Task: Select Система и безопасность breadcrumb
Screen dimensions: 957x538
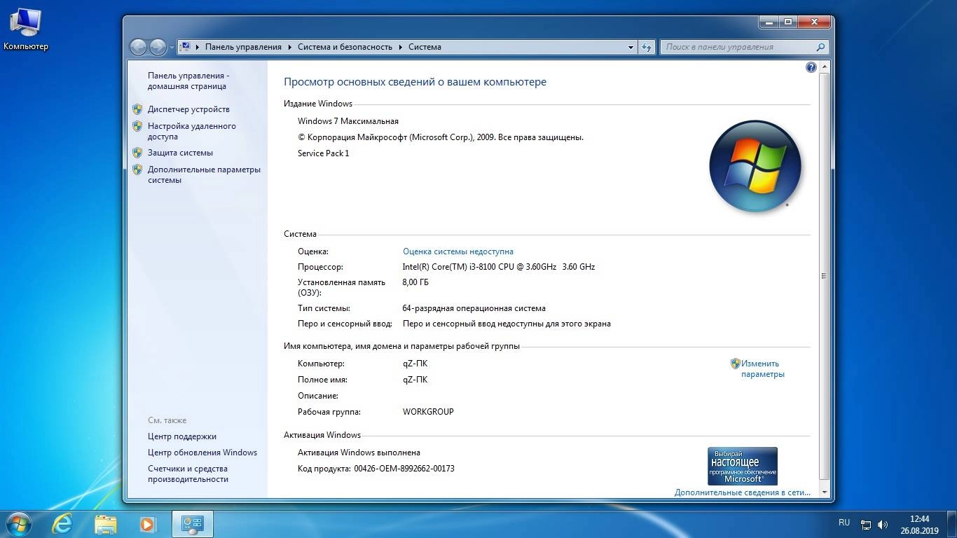Action: tap(345, 47)
